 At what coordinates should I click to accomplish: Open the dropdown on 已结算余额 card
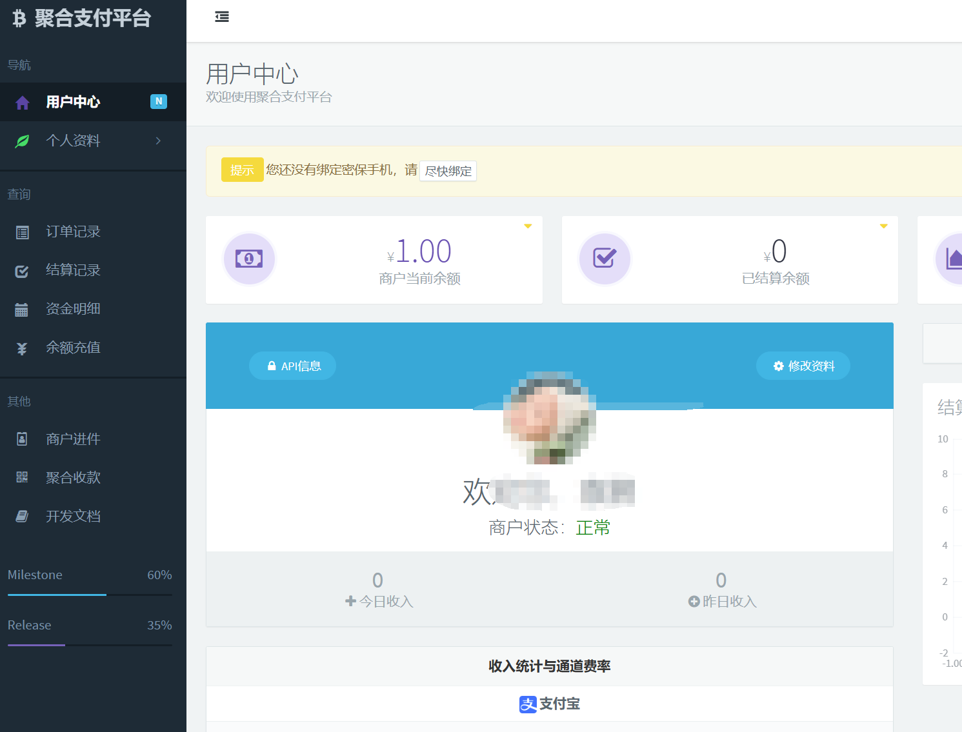point(883,226)
